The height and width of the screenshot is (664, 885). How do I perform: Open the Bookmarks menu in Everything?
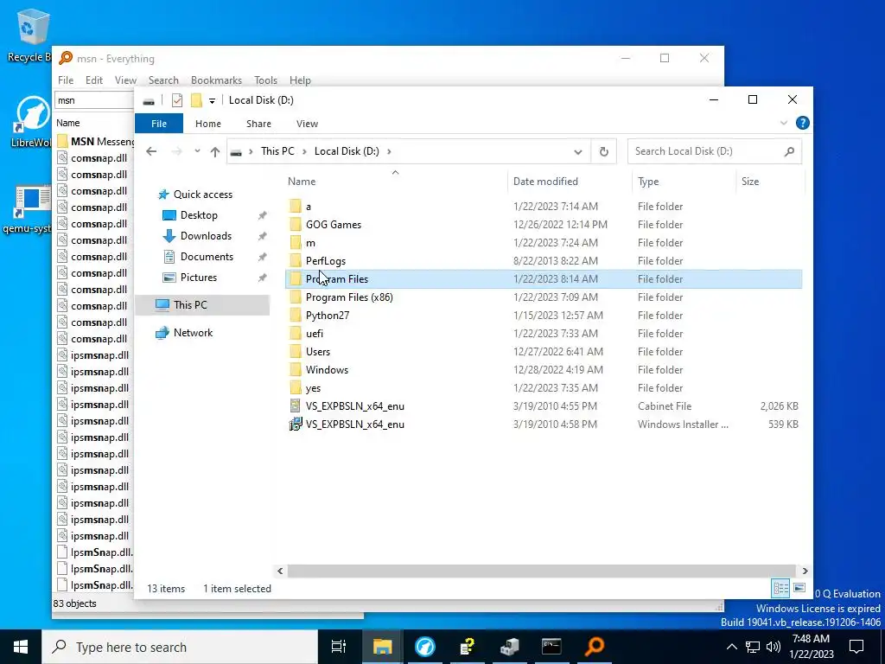tap(216, 80)
